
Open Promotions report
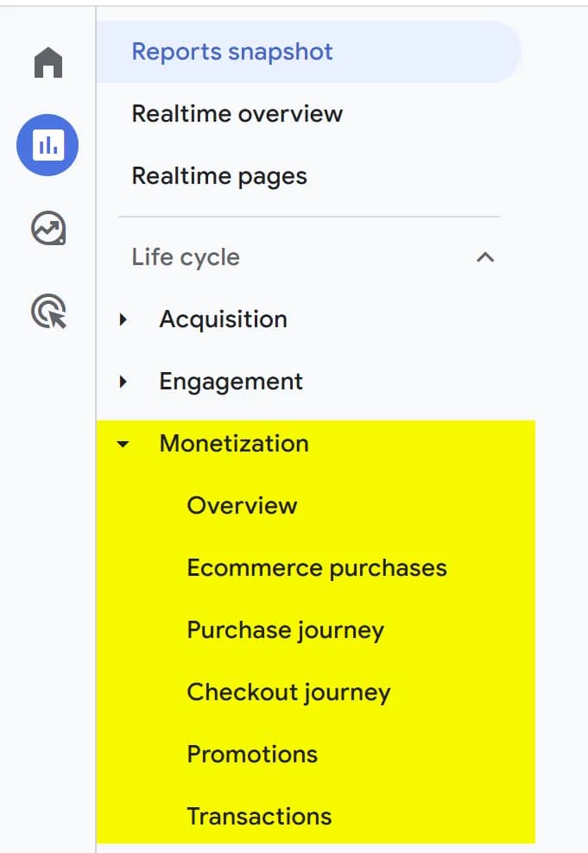point(252,755)
